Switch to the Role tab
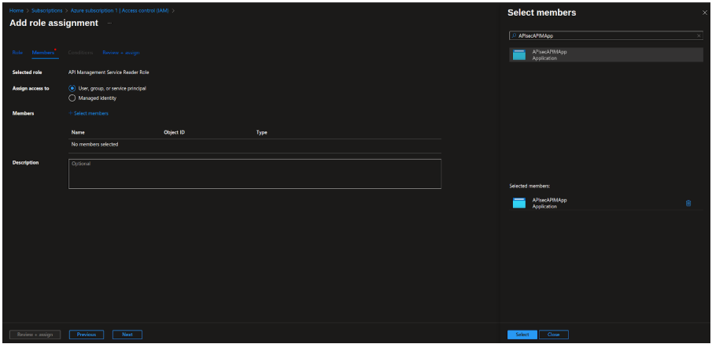This screenshot has height=344, width=712. [17, 53]
